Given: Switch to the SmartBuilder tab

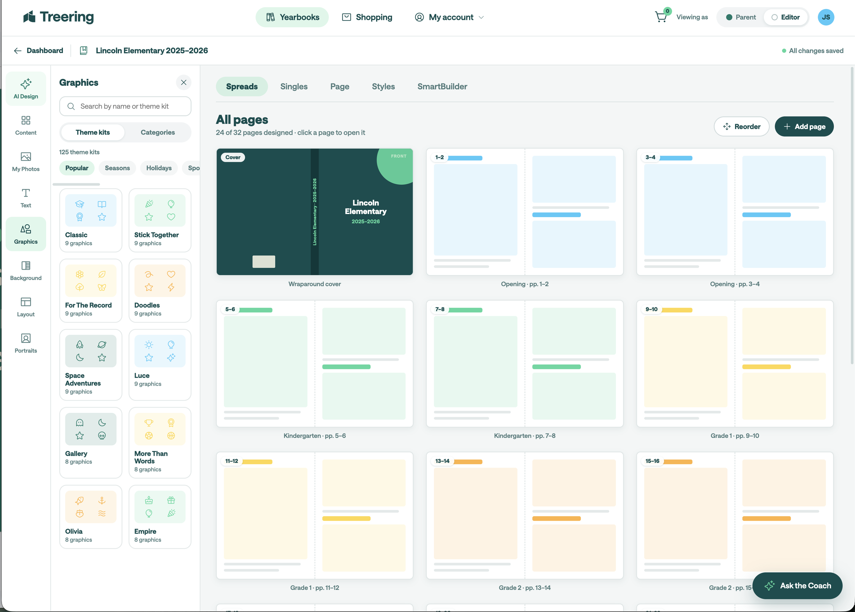Looking at the screenshot, I should tap(442, 87).
